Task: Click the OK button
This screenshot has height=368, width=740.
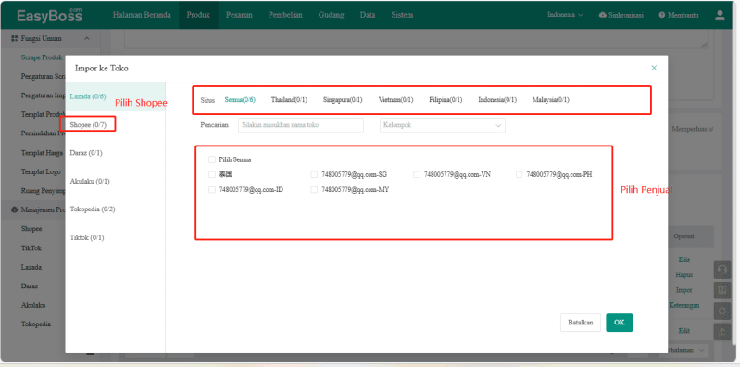Action: pyautogui.click(x=620, y=323)
